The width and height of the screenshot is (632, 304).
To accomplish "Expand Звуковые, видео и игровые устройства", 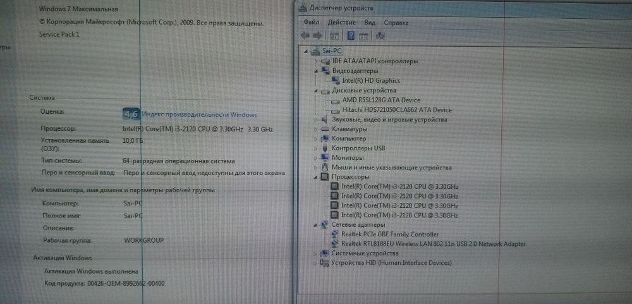I will coord(316,119).
